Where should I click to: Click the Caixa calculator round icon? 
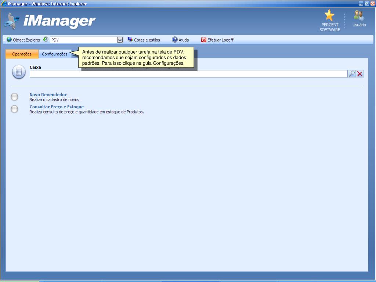point(19,72)
